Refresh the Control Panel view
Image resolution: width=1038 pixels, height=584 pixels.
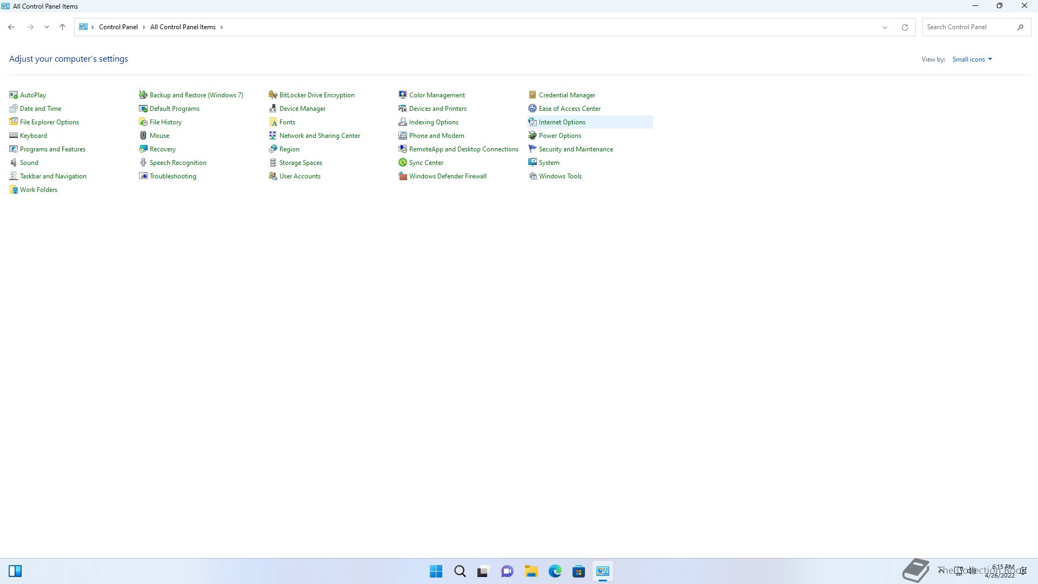904,28
